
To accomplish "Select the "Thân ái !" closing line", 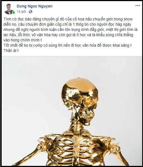I will pos(11,51).
